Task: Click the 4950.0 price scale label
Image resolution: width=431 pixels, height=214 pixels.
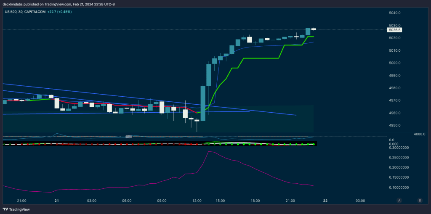Action: tap(395, 126)
